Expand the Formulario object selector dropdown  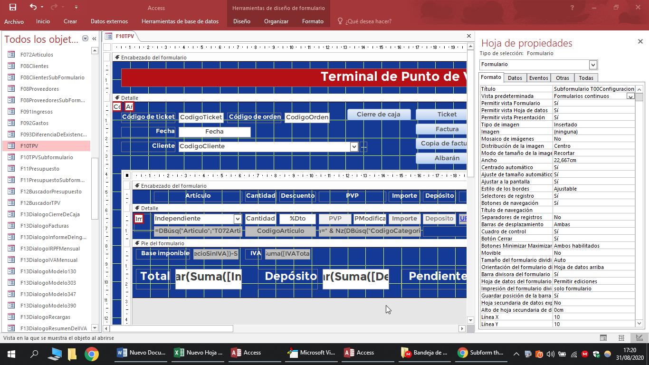click(592, 65)
